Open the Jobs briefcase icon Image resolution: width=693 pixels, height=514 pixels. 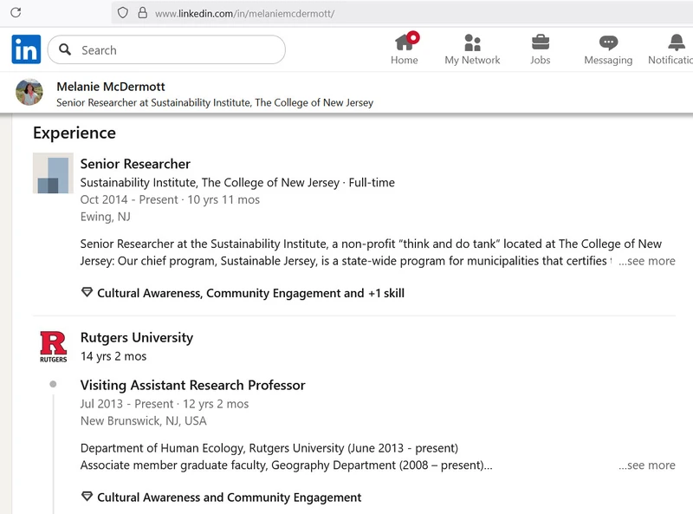(x=540, y=42)
